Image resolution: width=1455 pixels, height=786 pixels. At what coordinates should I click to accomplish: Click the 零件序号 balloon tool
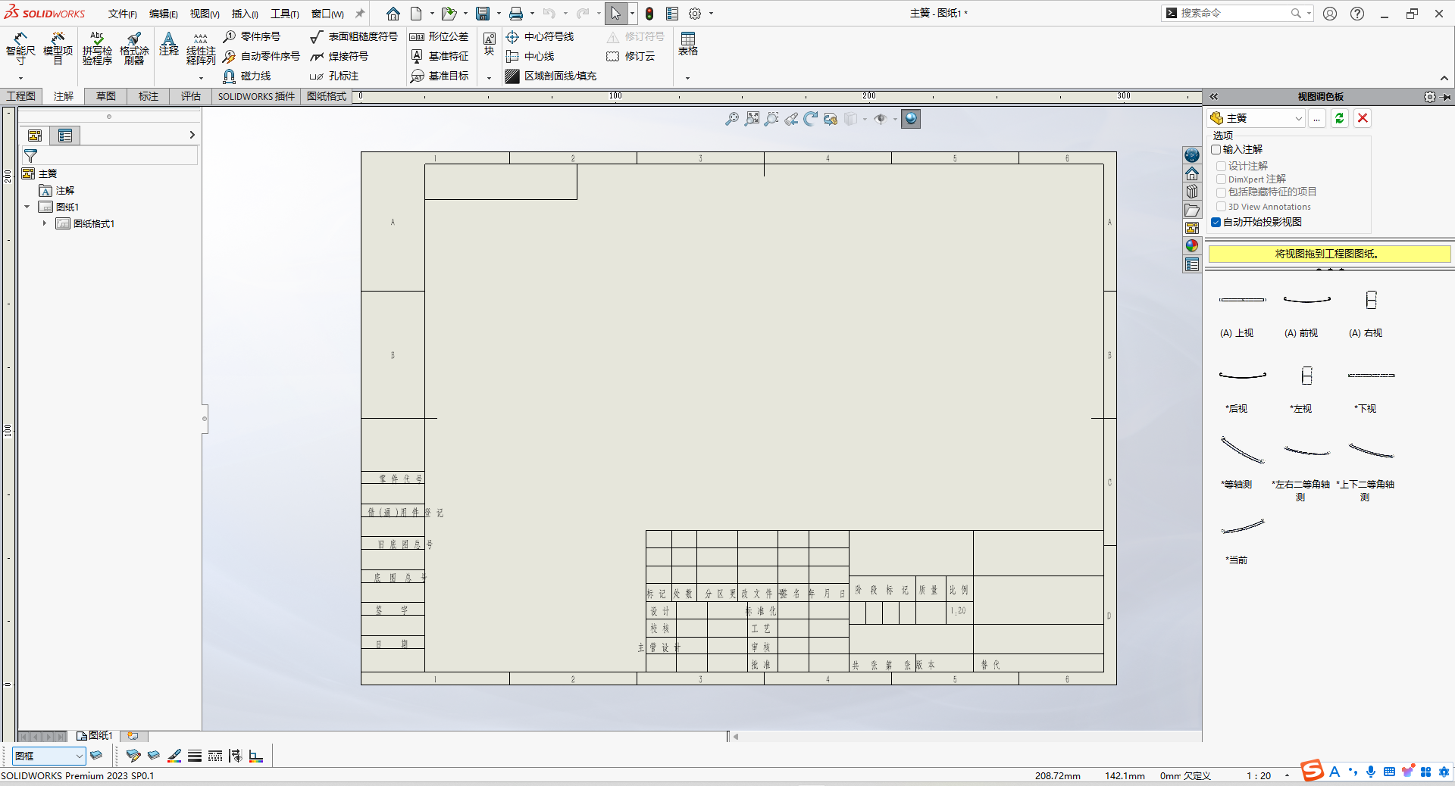[252, 36]
